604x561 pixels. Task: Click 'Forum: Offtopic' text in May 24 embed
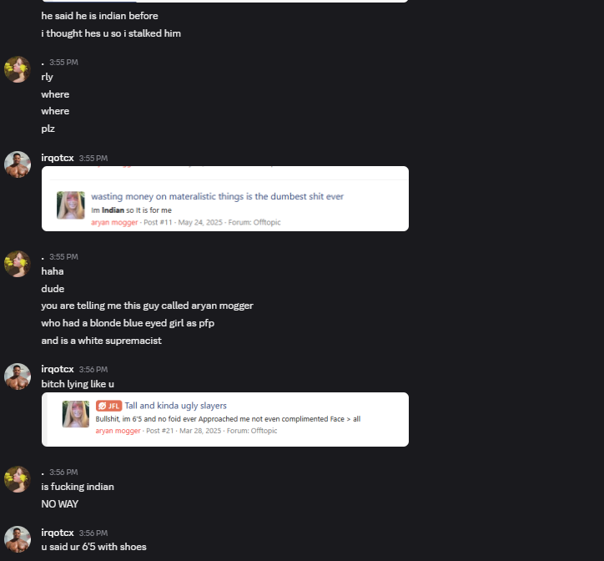tap(254, 222)
